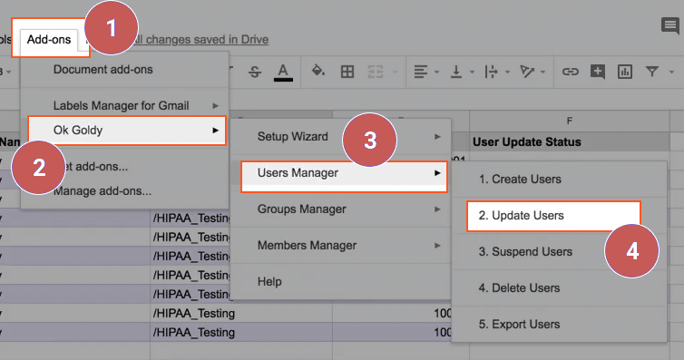Open fill color bucket
This screenshot has width=684, height=360.
point(318,71)
